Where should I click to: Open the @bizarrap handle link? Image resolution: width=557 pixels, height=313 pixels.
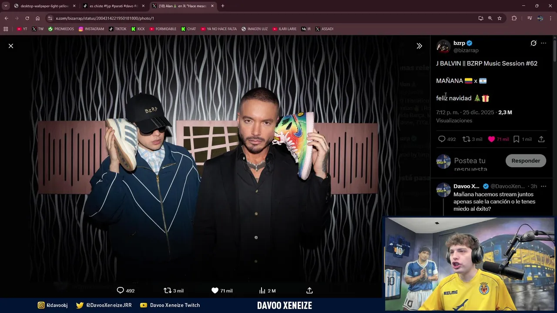pyautogui.click(x=466, y=50)
